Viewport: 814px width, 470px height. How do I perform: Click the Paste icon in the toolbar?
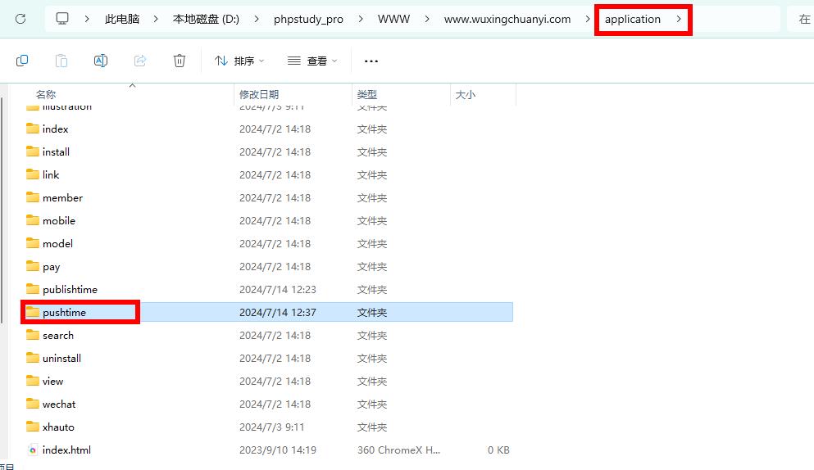[61, 61]
